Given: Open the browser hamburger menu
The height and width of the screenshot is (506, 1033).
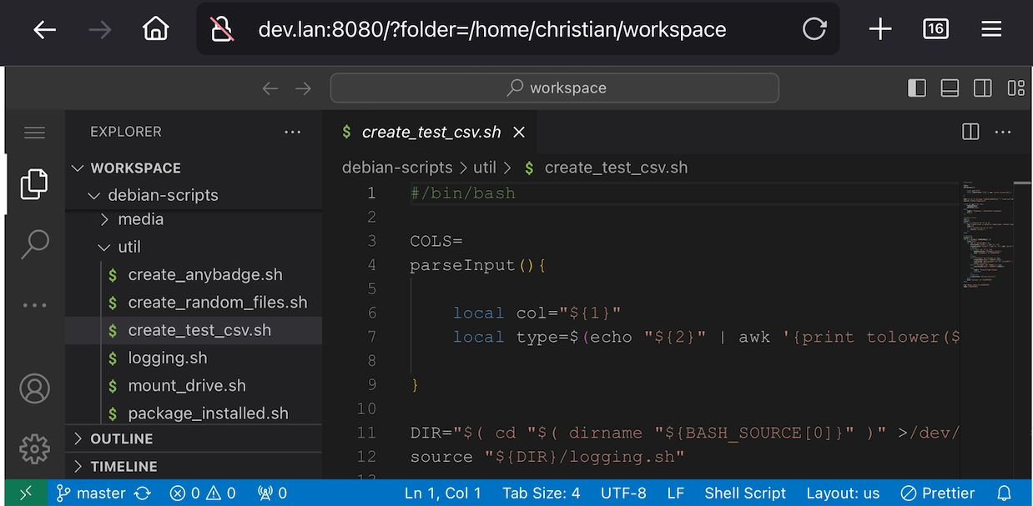Looking at the screenshot, I should click(991, 30).
